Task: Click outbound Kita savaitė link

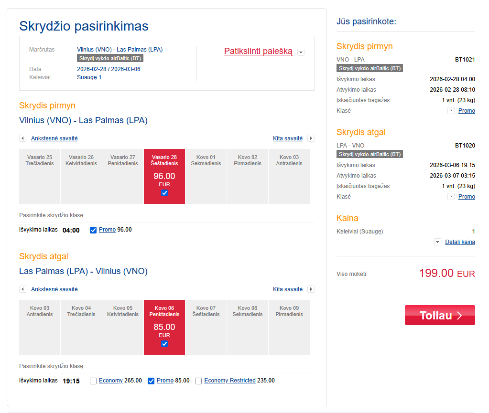Action: click(288, 138)
